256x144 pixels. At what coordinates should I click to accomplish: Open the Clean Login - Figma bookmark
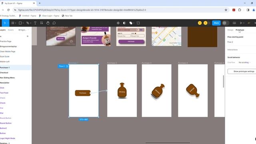[49, 16]
